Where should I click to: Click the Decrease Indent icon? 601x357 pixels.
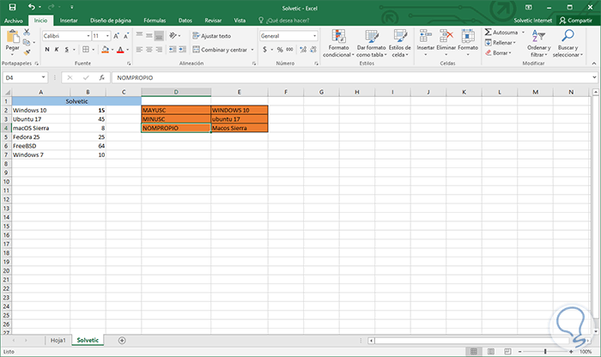[173, 50]
